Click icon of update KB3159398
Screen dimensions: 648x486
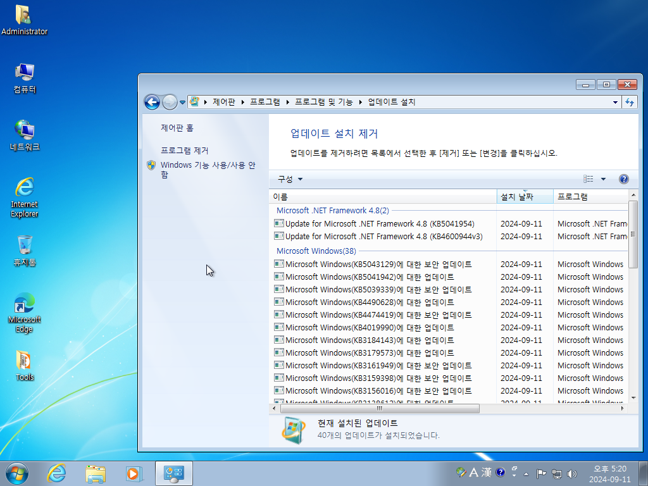279,378
